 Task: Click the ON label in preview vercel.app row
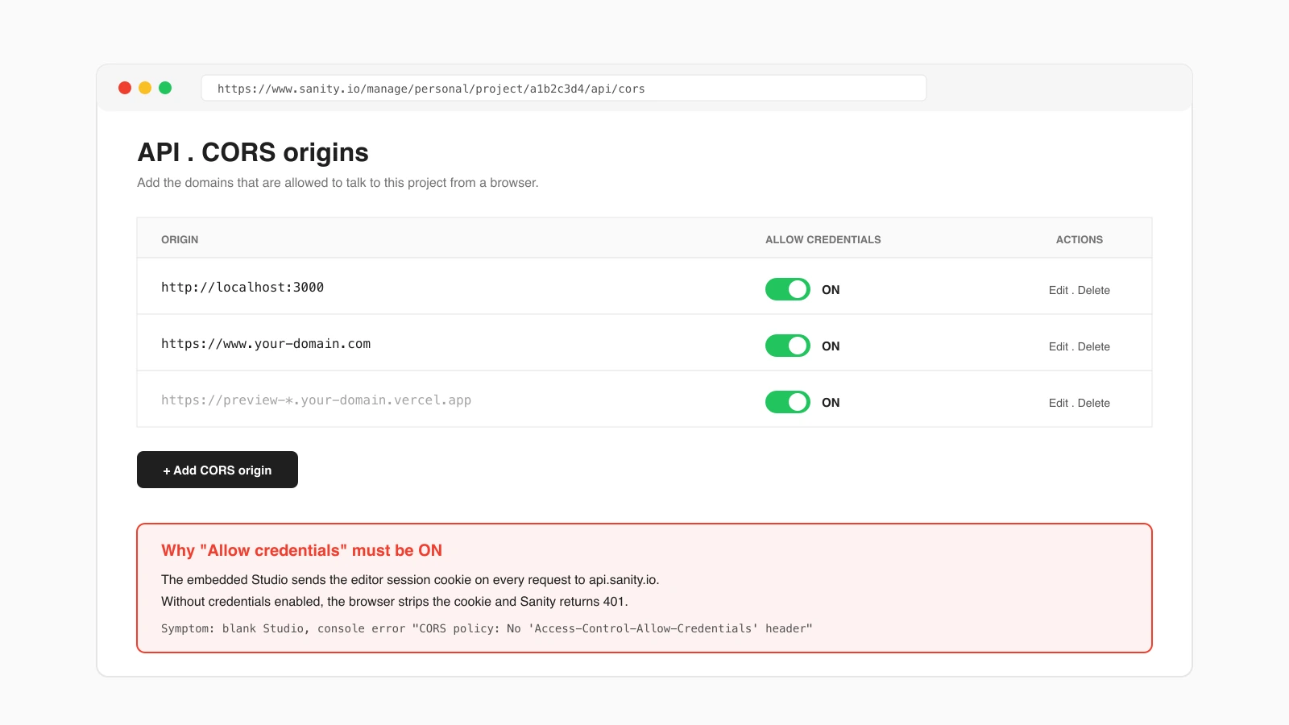pos(831,403)
